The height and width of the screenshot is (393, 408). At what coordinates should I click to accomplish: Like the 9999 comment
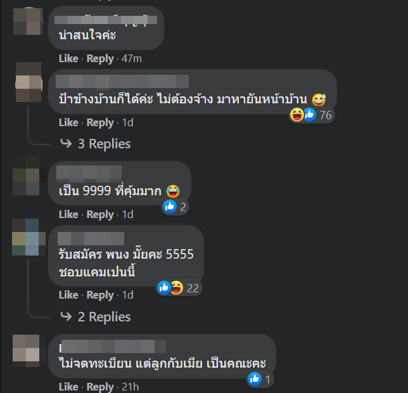tap(68, 214)
